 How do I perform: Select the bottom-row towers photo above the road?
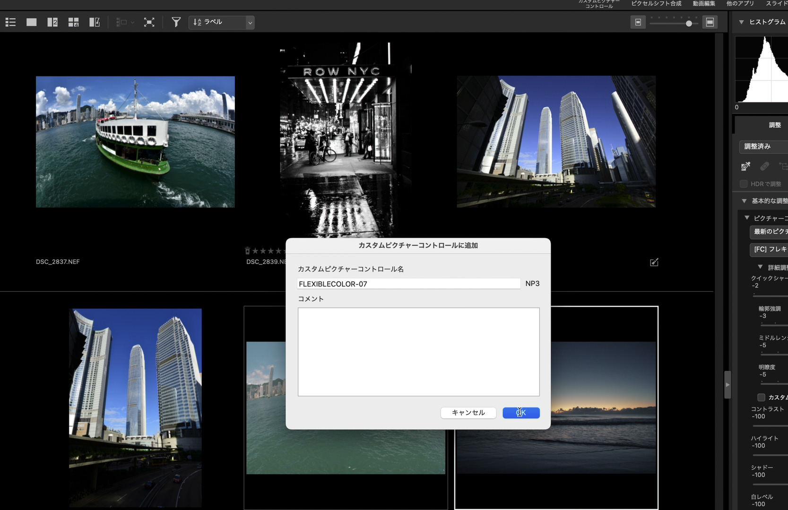click(135, 408)
